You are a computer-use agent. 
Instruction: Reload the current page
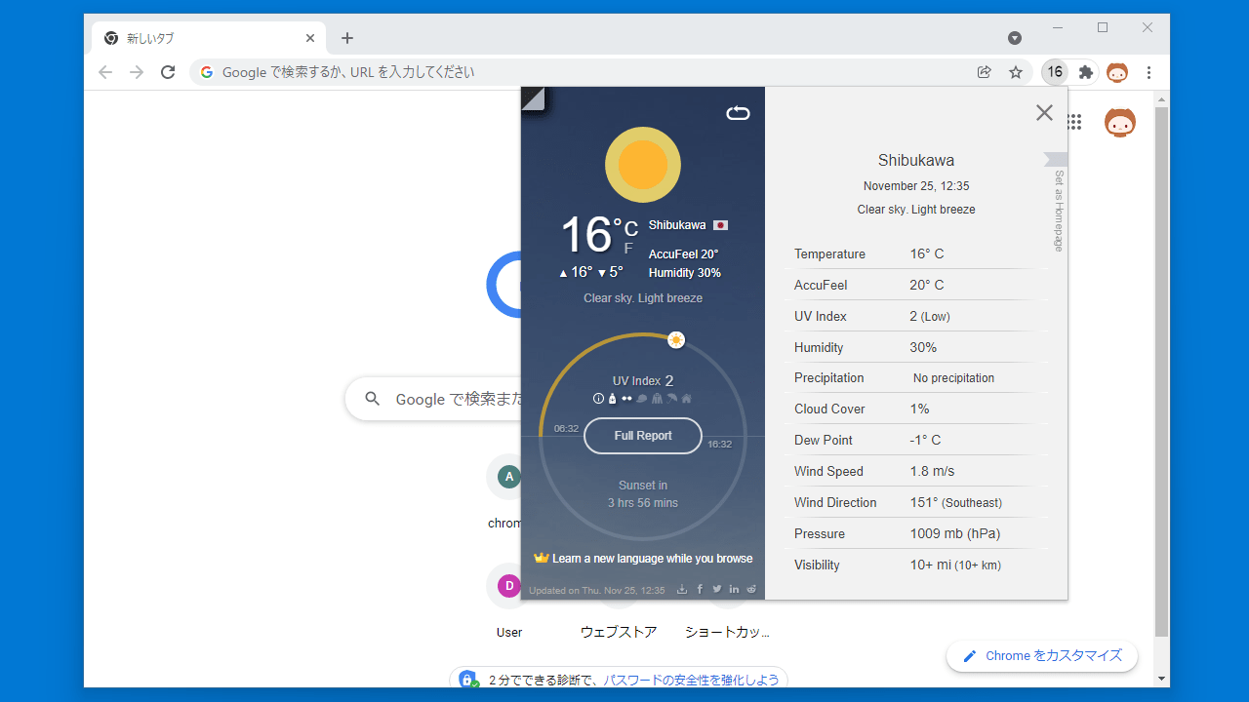(x=168, y=72)
